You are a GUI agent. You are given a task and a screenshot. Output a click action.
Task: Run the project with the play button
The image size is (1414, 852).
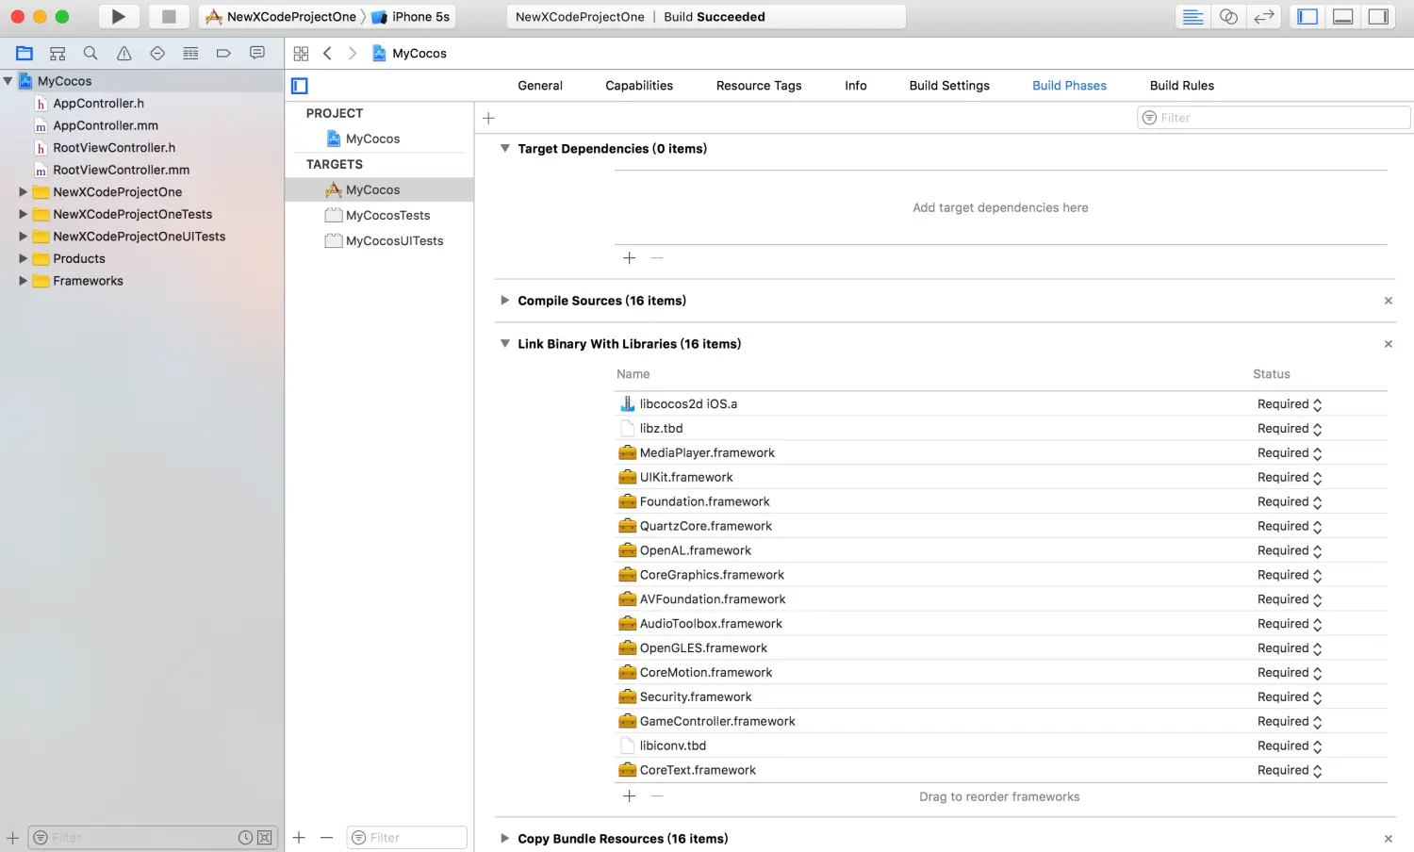(118, 17)
